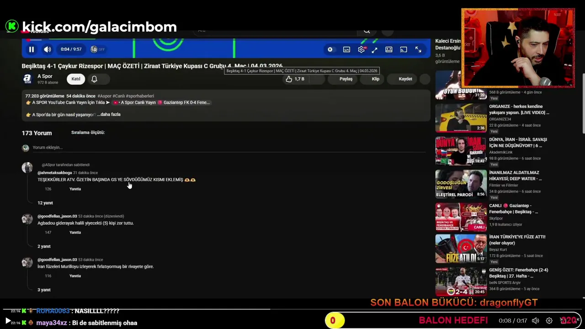Viewport: 585px width, 329px height.
Task: Open the Fenerbahçe 2-4 Beşiktaş thumbnail
Action: (461, 281)
